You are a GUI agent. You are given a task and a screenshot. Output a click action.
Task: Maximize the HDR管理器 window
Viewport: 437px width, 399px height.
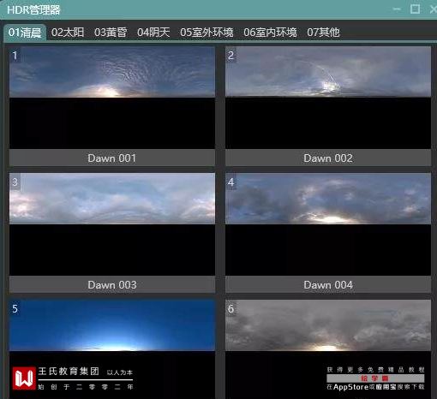coord(415,9)
